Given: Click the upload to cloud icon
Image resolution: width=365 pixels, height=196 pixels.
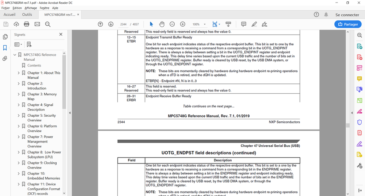Looking at the screenshot, I should click(16, 24).
